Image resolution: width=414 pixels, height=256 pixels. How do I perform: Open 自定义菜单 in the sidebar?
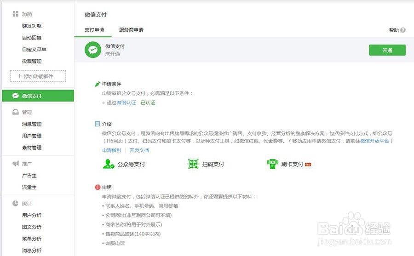(34, 49)
